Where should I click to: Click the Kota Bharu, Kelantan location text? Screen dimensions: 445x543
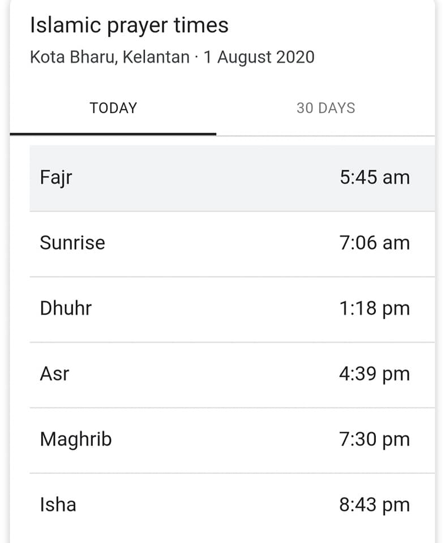(x=110, y=57)
